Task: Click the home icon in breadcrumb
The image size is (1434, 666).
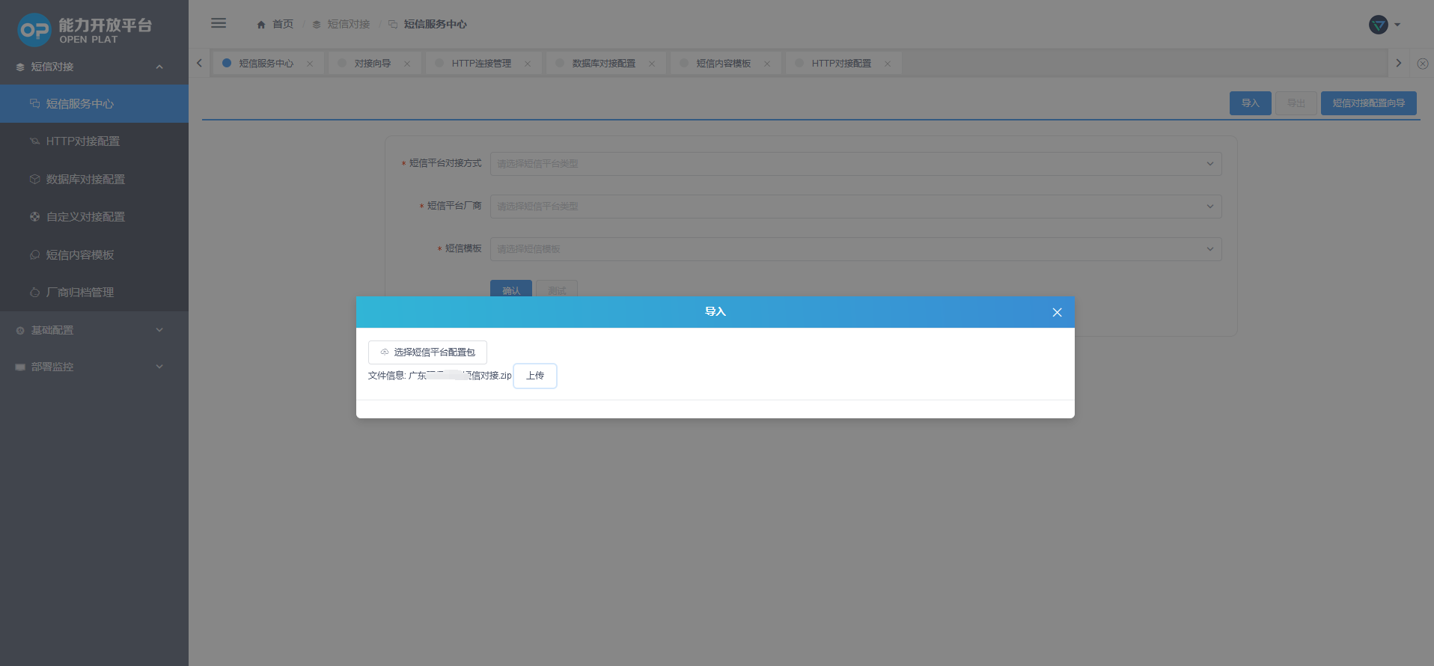Action: pos(261,25)
